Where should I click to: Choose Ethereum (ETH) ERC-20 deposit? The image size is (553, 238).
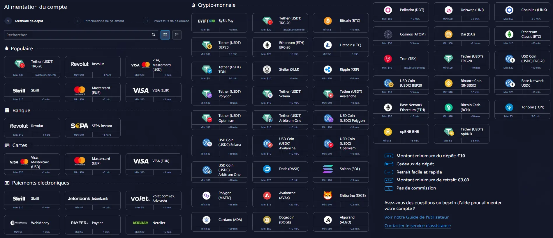pos(280,47)
